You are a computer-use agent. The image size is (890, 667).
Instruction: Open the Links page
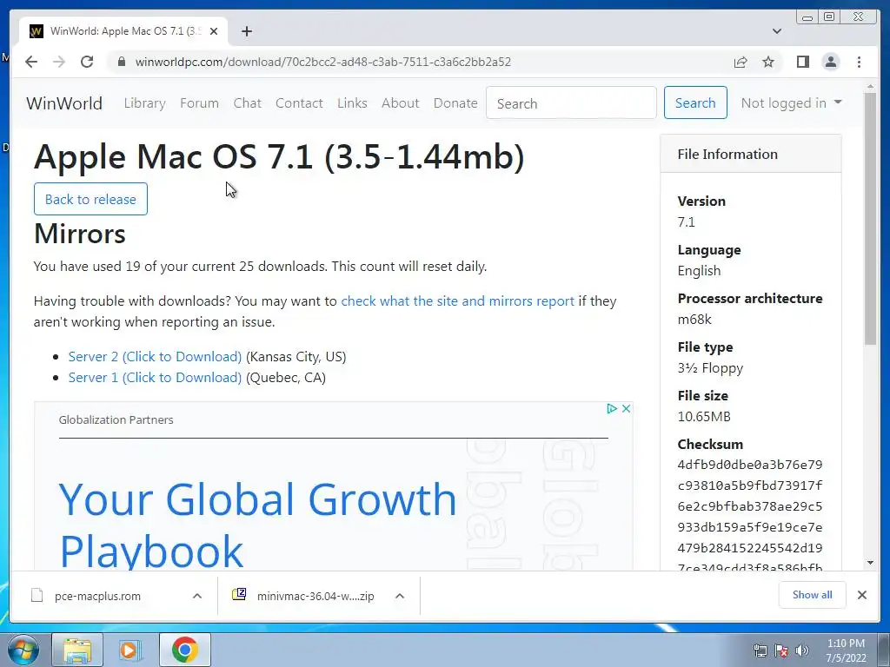(x=352, y=102)
